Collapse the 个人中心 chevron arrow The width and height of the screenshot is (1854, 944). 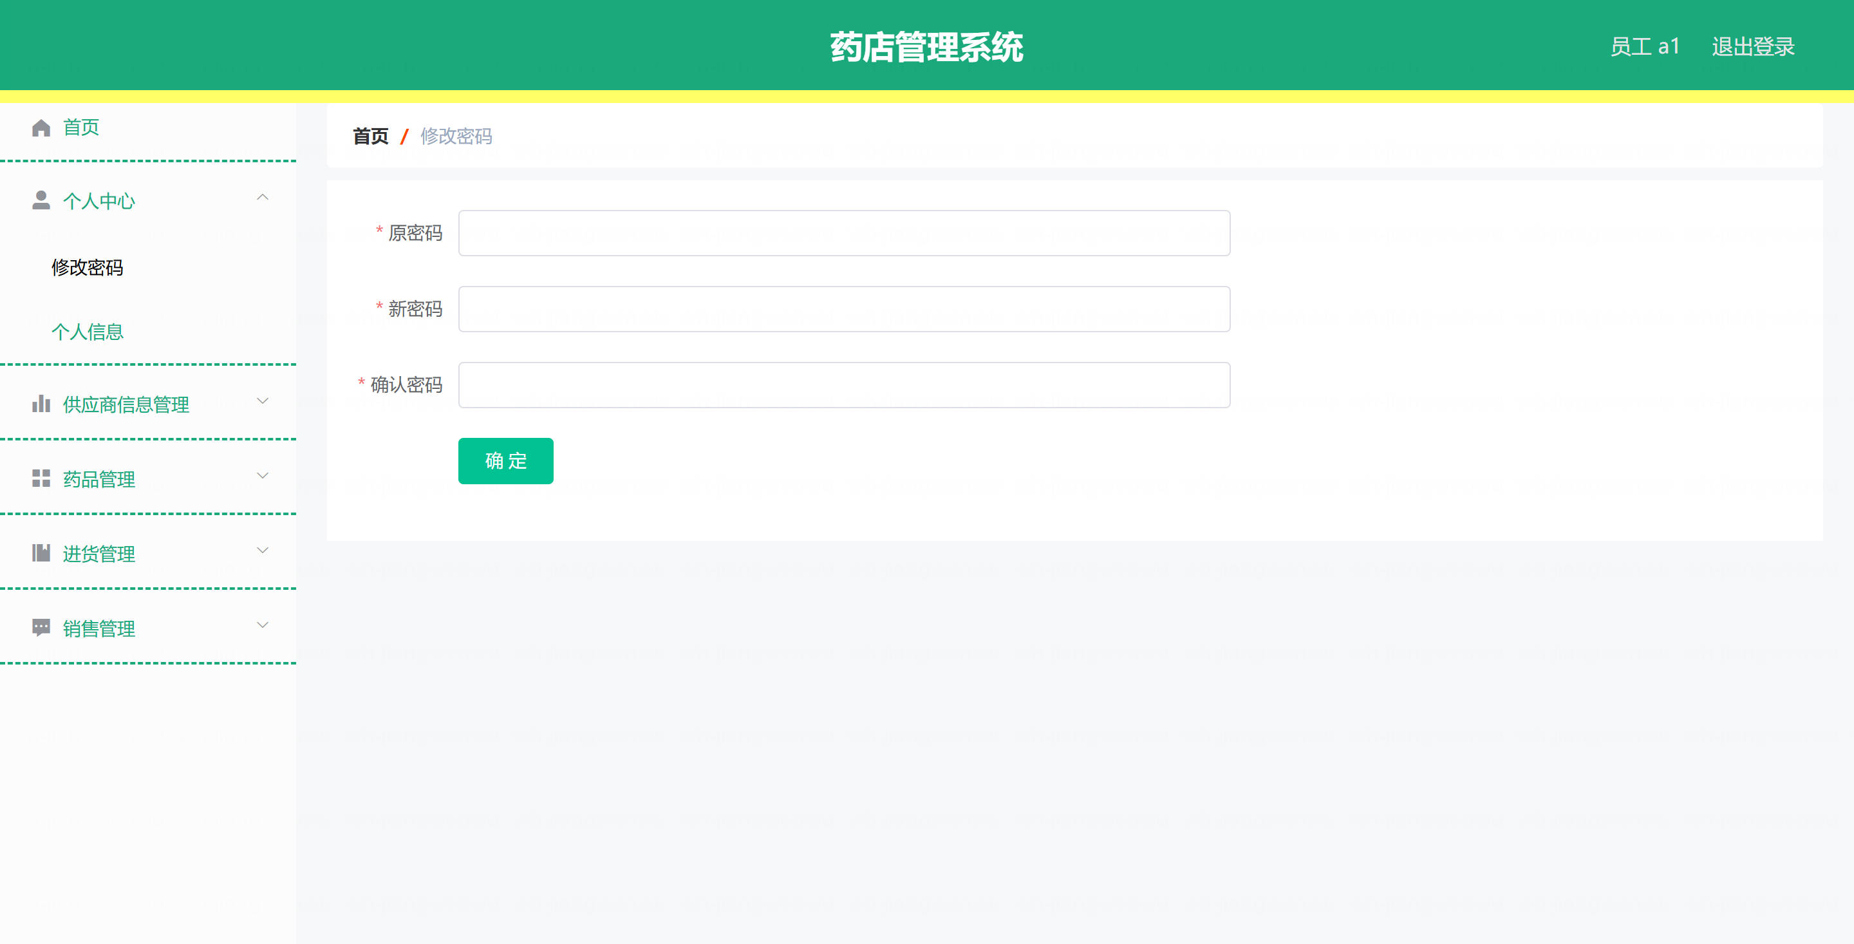coord(263,197)
